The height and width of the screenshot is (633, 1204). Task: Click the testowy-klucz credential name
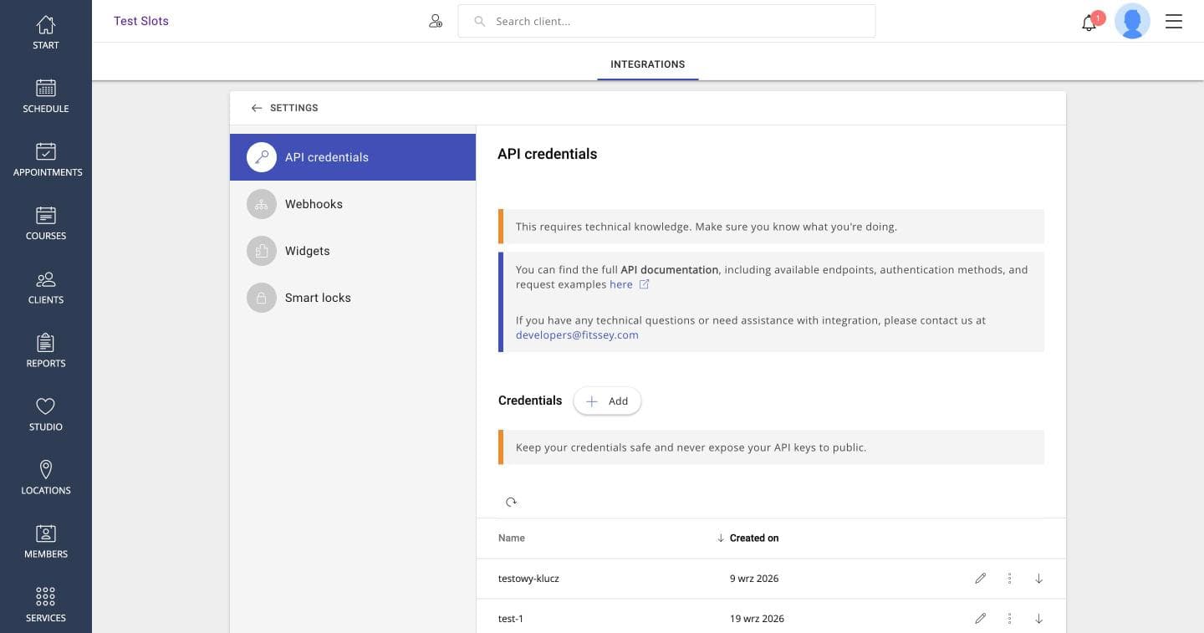coord(528,579)
